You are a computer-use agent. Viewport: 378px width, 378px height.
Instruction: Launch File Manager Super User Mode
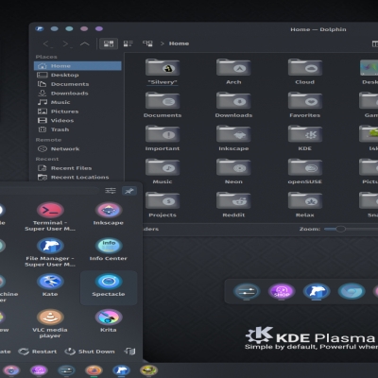(x=50, y=252)
